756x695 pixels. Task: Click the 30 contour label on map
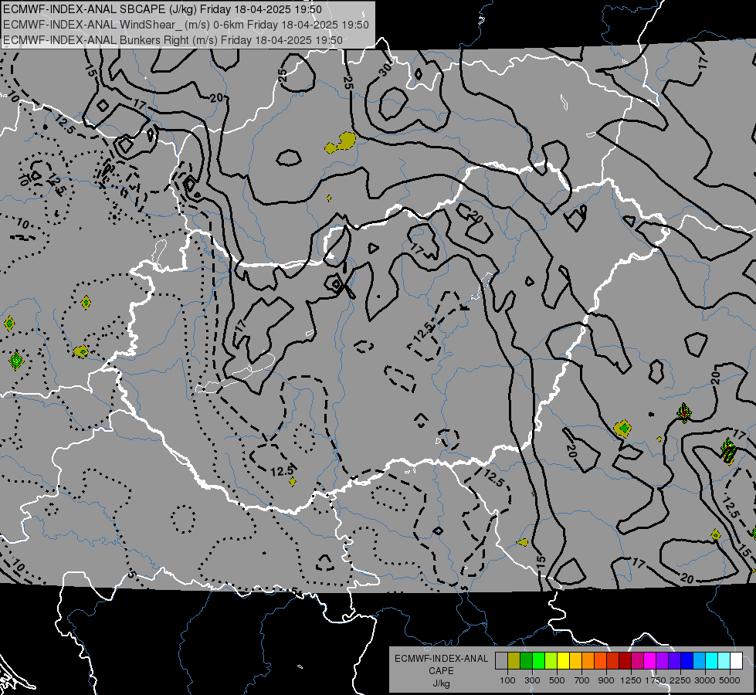tap(385, 70)
